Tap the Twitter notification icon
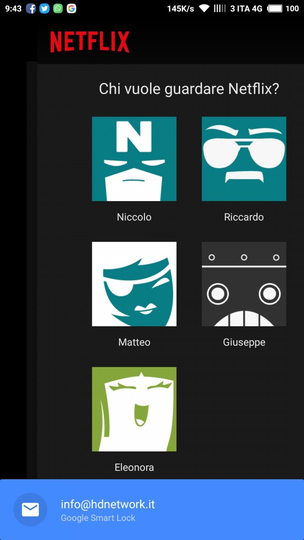The height and width of the screenshot is (540, 304). (x=44, y=9)
